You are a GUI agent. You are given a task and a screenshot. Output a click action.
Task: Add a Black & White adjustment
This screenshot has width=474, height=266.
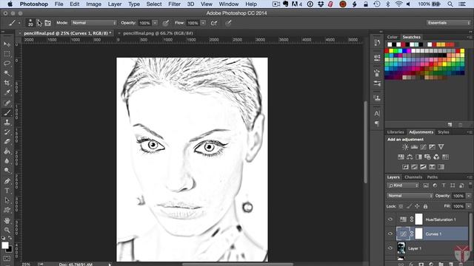pos(418,157)
